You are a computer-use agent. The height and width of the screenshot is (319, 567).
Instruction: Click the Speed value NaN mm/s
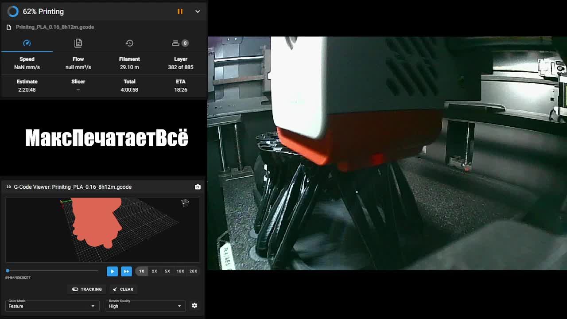pyautogui.click(x=27, y=67)
